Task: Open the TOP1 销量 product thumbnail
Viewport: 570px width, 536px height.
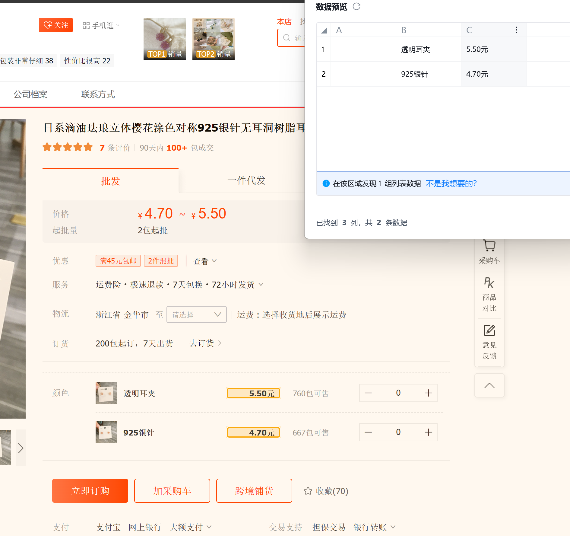Action: tap(165, 39)
